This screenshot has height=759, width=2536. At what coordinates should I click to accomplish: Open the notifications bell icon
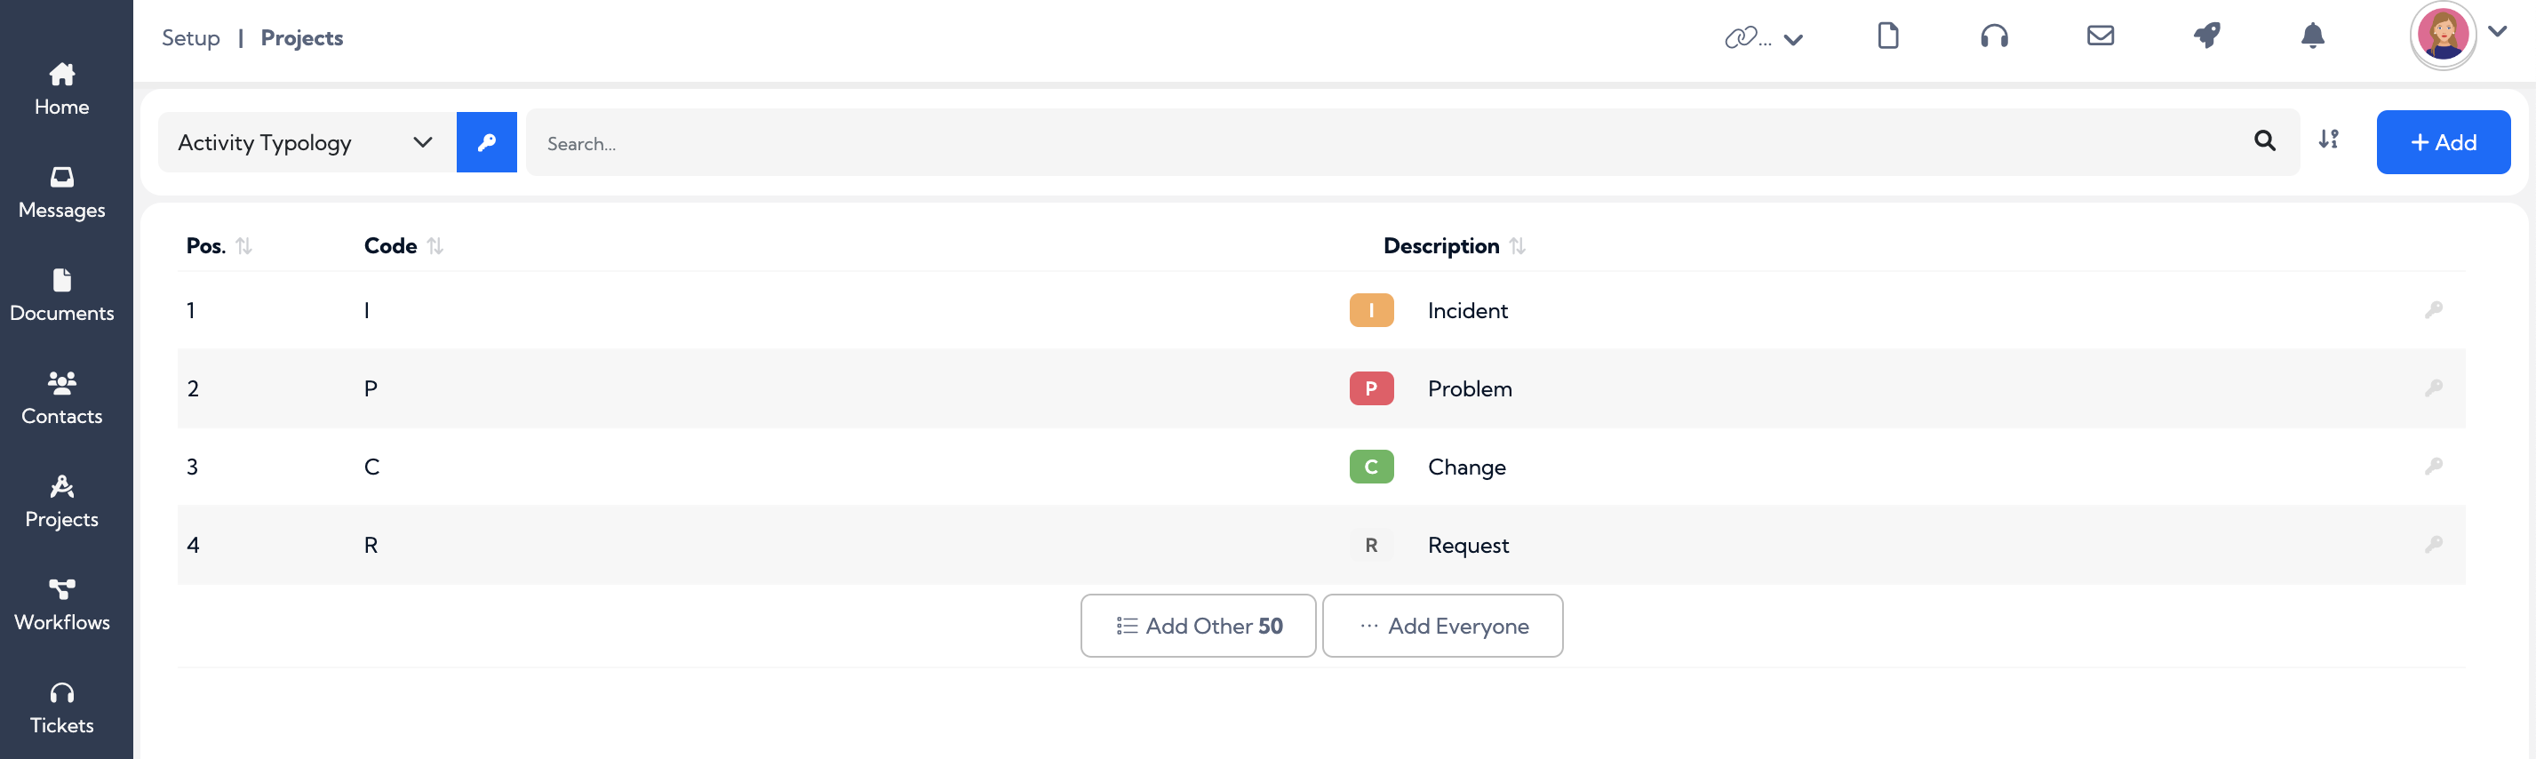(2311, 36)
